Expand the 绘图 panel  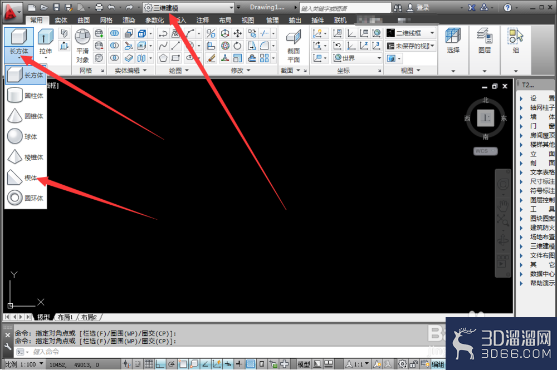(179, 71)
